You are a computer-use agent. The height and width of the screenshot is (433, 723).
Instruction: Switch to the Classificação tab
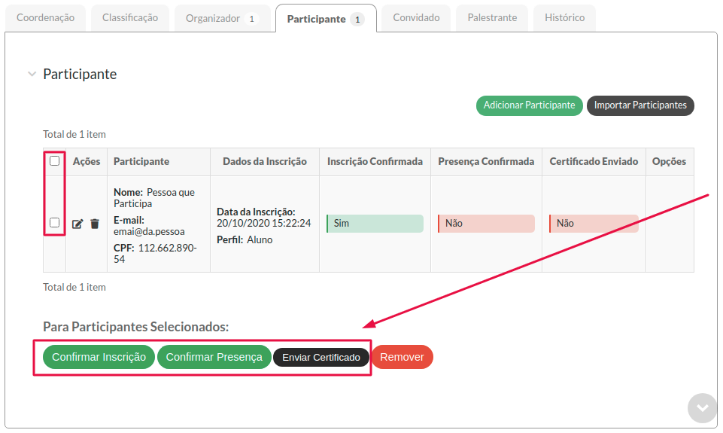coord(130,18)
